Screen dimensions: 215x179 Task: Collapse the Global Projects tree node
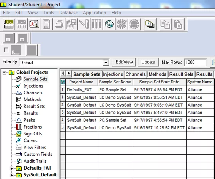[x=5, y=73]
